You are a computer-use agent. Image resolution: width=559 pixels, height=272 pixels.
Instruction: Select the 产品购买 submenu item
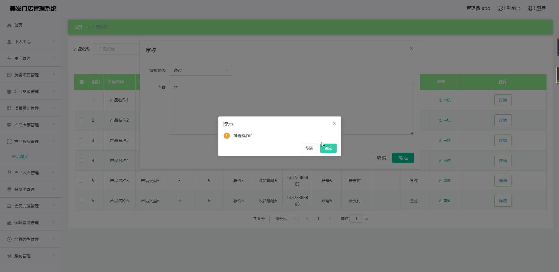point(20,157)
